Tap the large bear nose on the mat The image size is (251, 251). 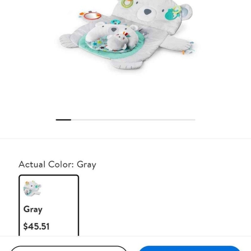click(x=147, y=12)
